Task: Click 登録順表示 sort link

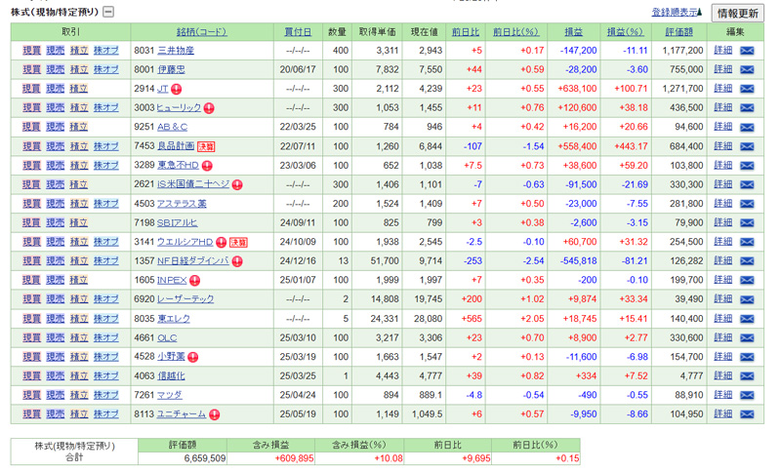Action: click(677, 13)
